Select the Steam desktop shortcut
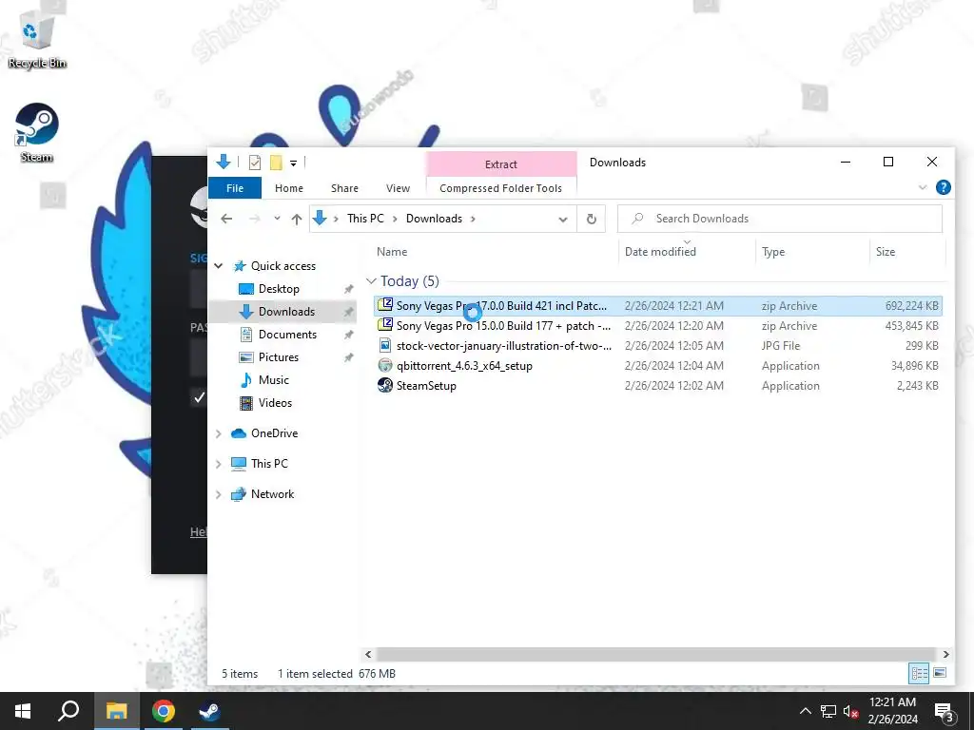Viewport: 974px width, 730px height. (x=36, y=133)
